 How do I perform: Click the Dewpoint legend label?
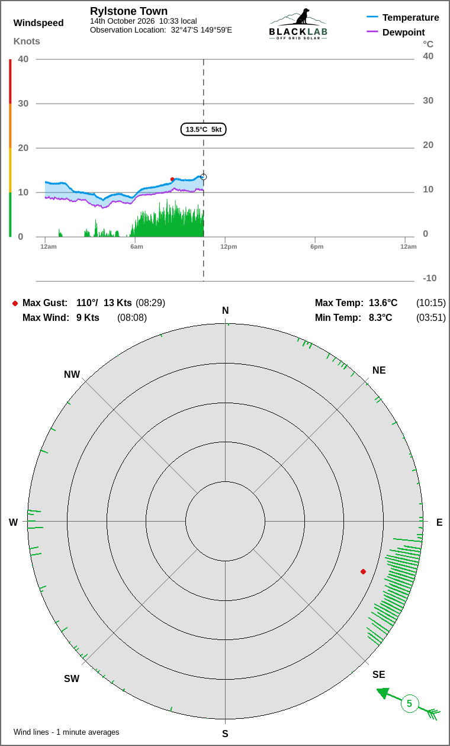(404, 32)
